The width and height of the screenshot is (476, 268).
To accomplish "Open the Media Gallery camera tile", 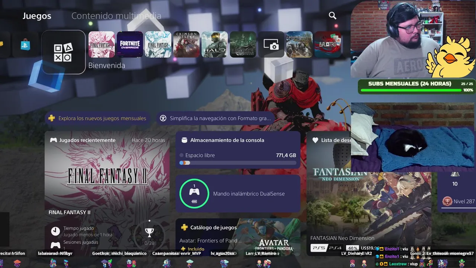I will tap(271, 44).
